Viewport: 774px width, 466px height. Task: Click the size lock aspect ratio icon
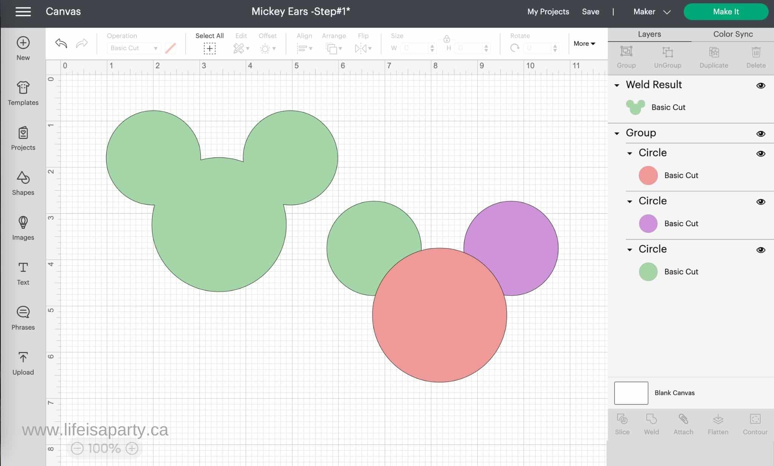tap(446, 39)
